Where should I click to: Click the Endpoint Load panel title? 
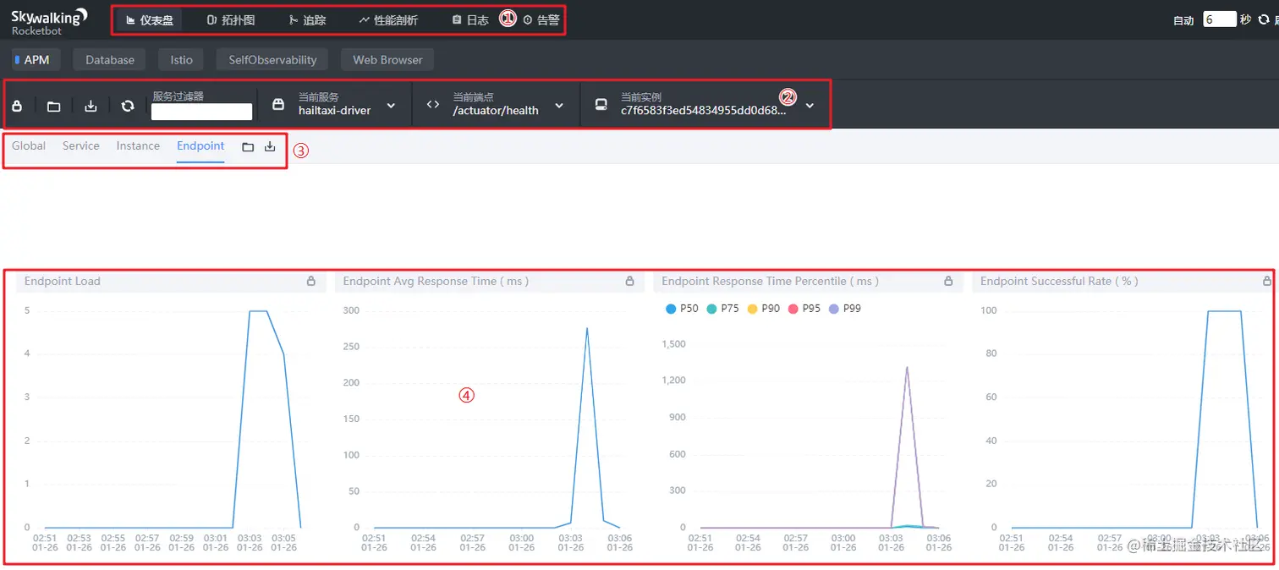pyautogui.click(x=63, y=282)
